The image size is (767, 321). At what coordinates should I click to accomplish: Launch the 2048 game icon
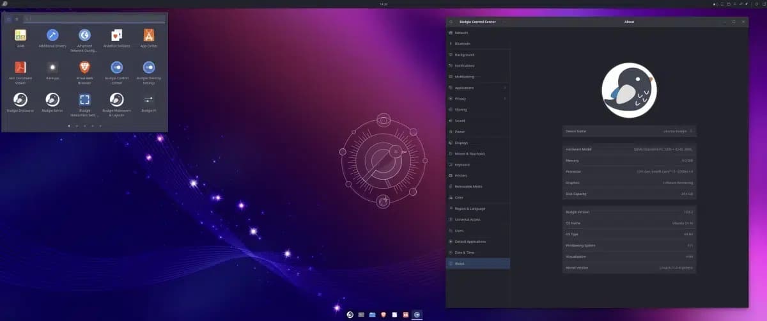pos(20,36)
